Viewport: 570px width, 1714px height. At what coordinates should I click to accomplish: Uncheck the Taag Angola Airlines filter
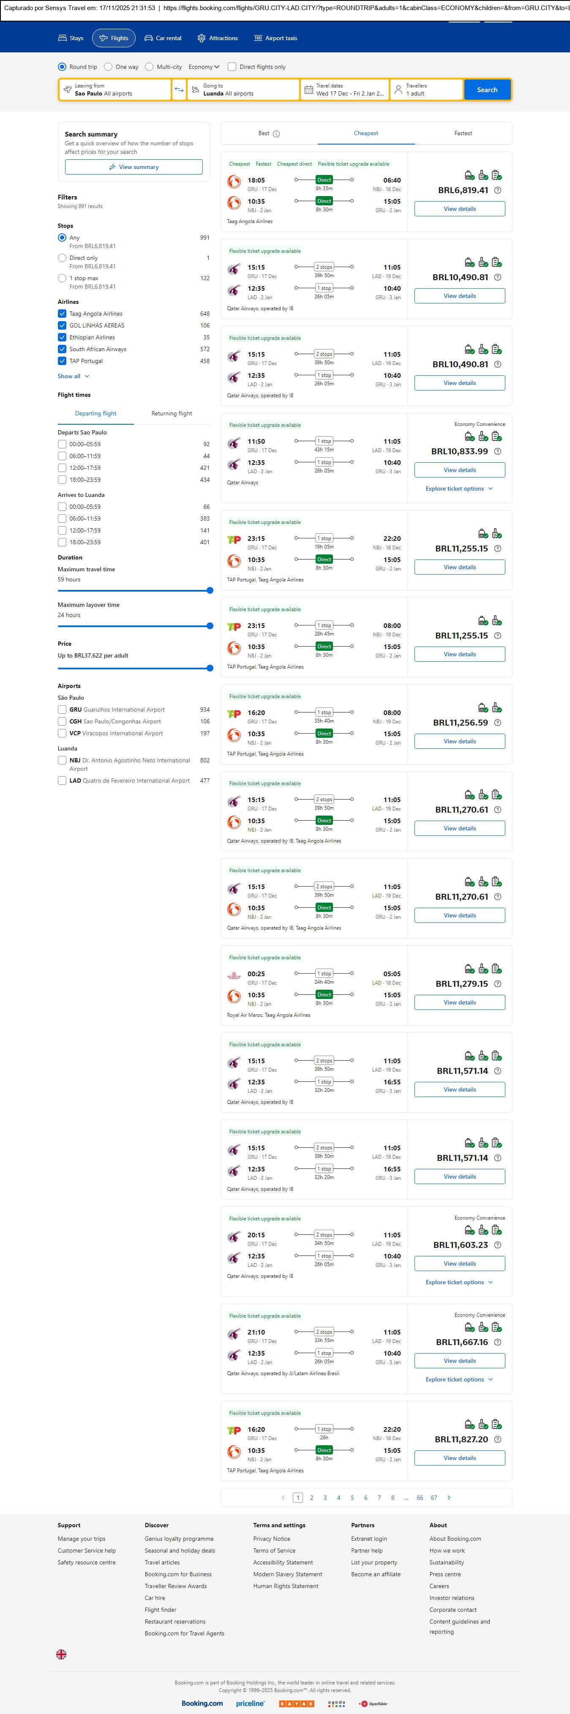click(62, 314)
